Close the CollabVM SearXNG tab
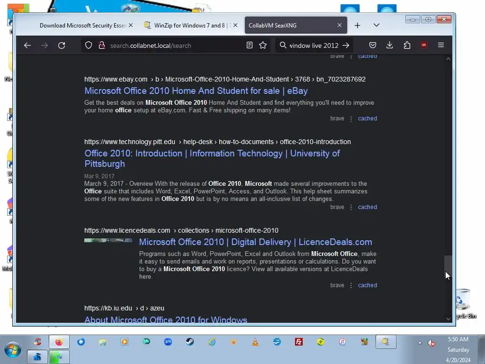 339,26
